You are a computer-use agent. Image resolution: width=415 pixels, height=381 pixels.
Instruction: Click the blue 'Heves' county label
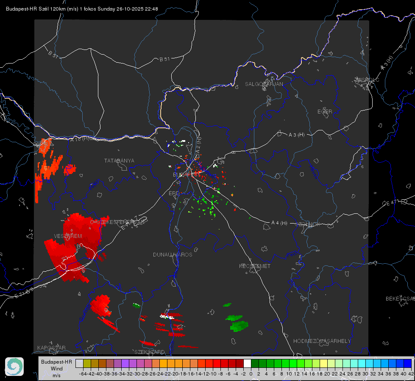point(313,172)
